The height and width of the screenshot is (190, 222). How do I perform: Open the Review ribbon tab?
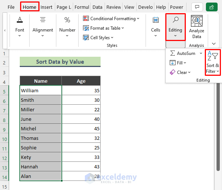pos(113,7)
